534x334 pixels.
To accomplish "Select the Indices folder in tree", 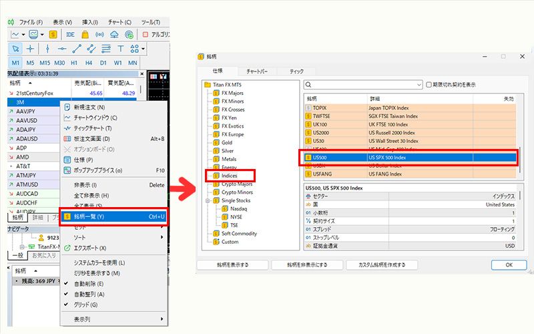I will click(x=229, y=176).
